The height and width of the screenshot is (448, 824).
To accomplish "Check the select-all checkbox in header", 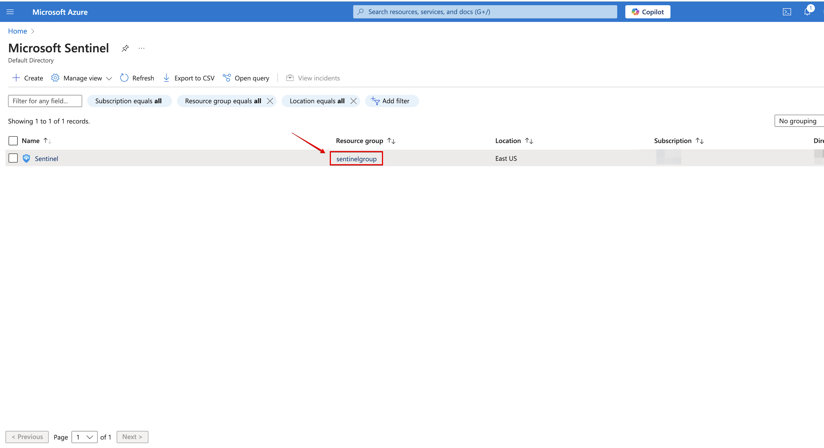I will (13, 140).
